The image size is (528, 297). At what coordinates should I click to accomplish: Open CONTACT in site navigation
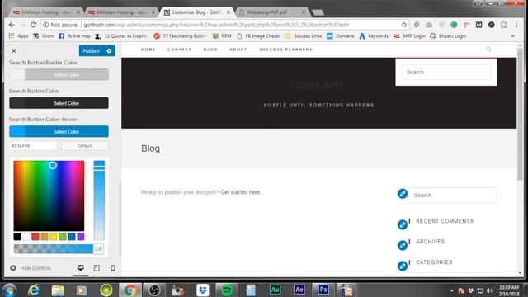click(180, 49)
